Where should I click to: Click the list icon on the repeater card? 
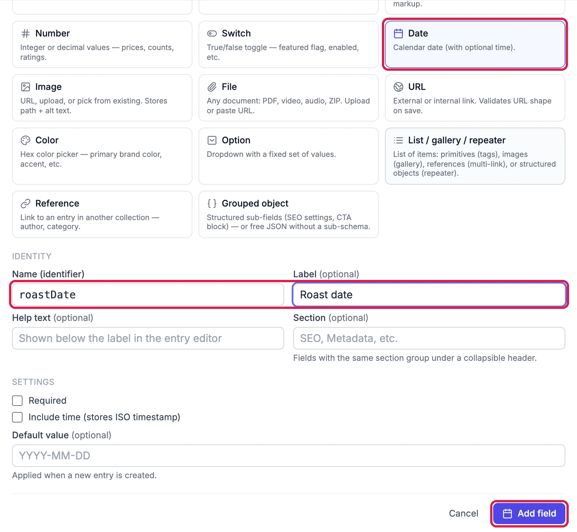click(398, 140)
